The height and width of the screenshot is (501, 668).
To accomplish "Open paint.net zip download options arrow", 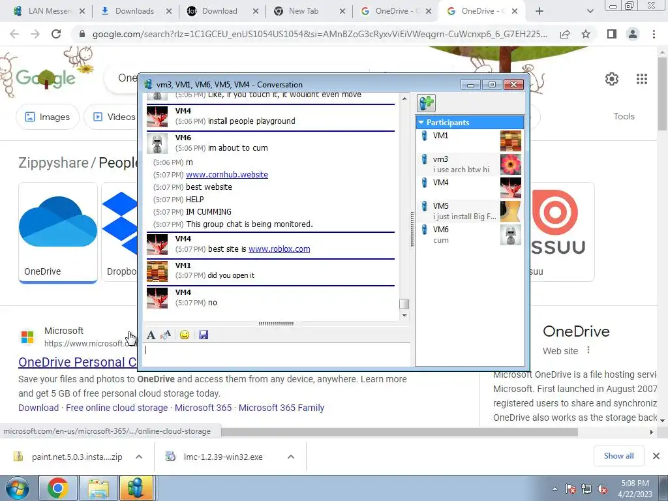I will coord(139,457).
